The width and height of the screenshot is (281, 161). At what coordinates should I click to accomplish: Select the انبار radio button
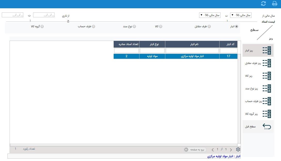click(x=237, y=26)
